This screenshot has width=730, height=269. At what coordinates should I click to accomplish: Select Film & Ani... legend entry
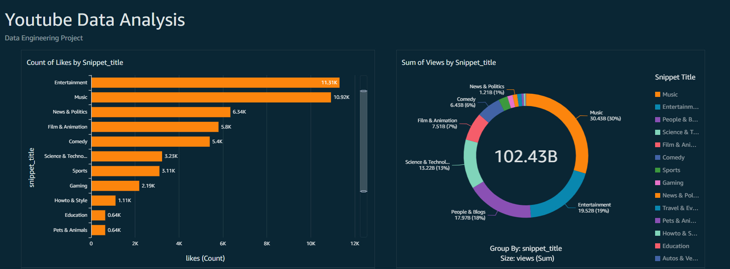click(x=679, y=145)
